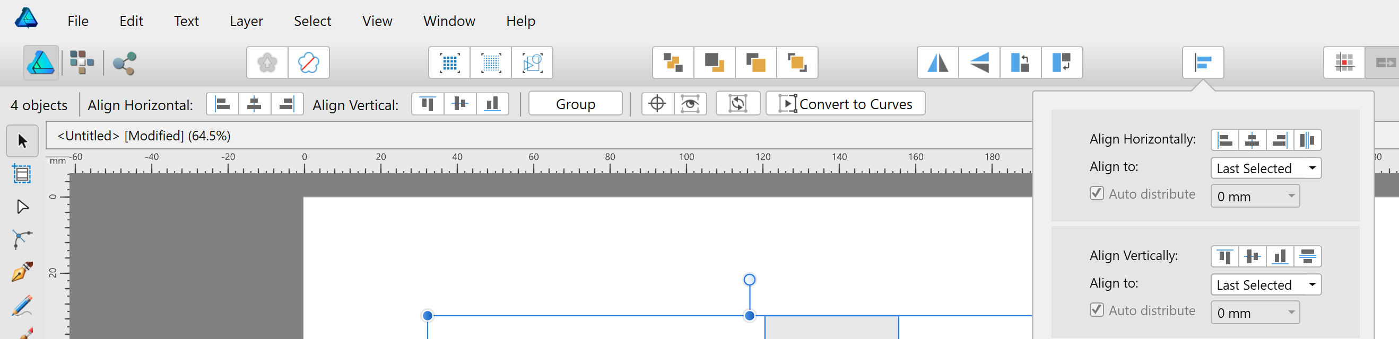Popup Align Horizontally: space horizontally
The height and width of the screenshot is (339, 1399).
click(1307, 140)
